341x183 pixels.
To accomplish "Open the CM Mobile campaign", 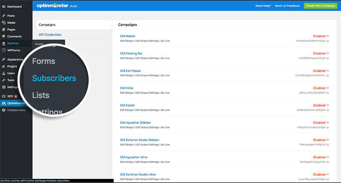I will pyautogui.click(x=127, y=36).
